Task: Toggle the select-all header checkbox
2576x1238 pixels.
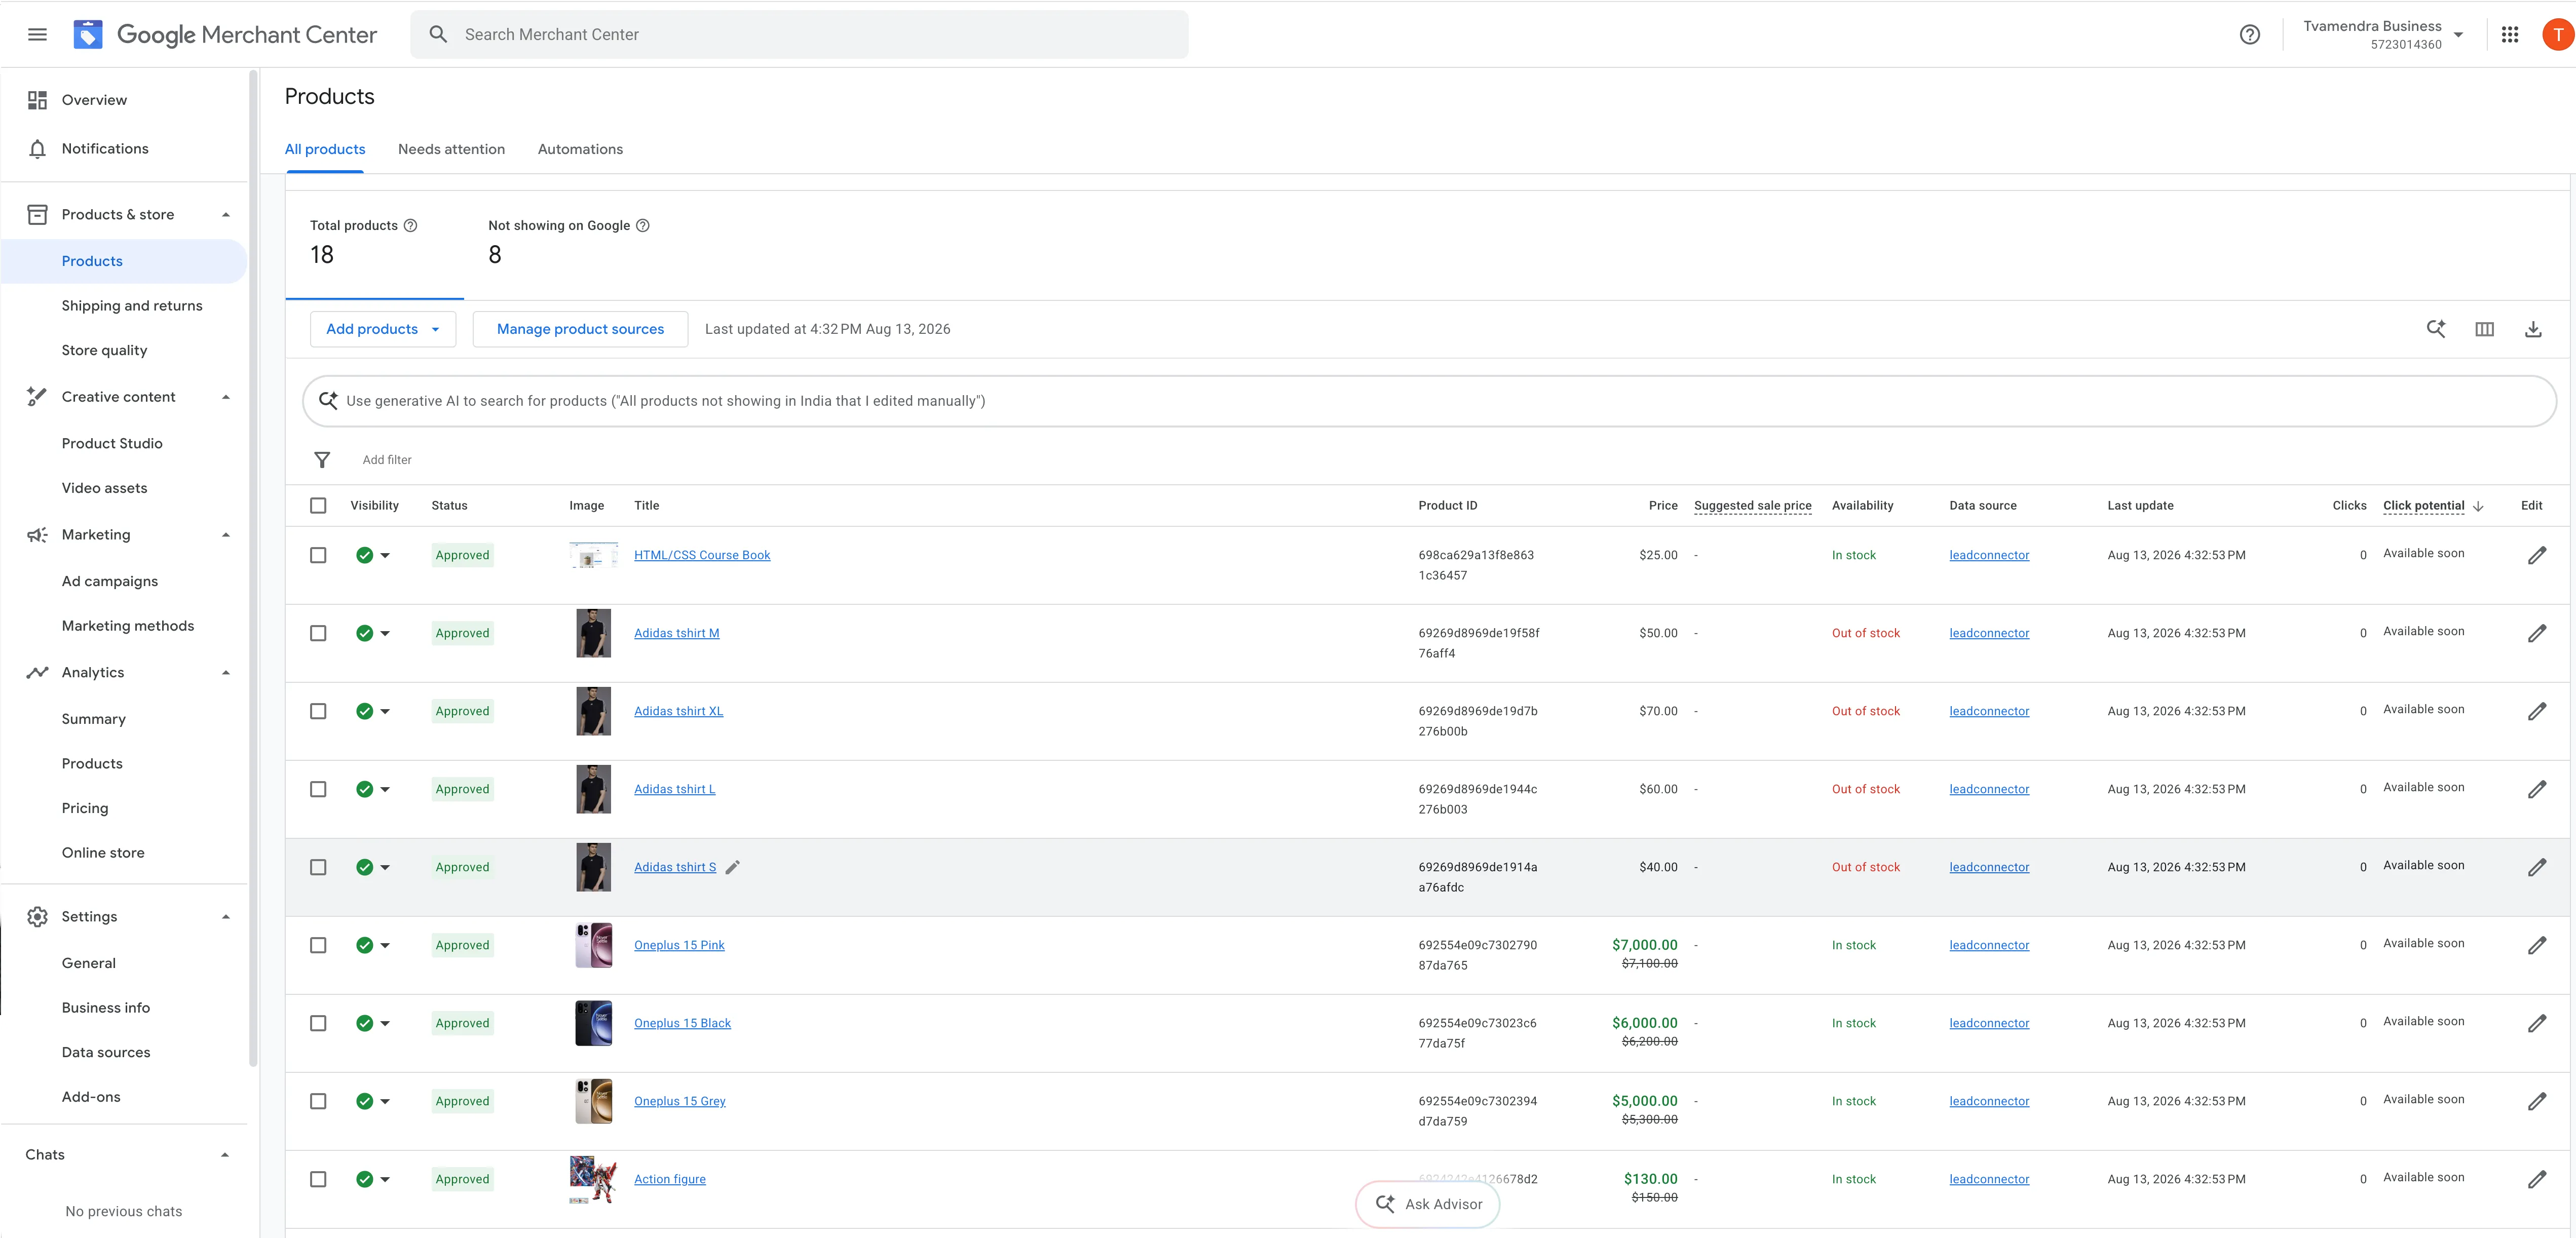Action: (318, 506)
